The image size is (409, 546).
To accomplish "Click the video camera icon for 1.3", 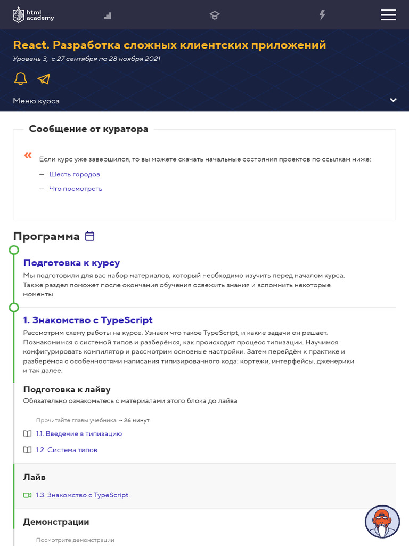I will (x=27, y=495).
